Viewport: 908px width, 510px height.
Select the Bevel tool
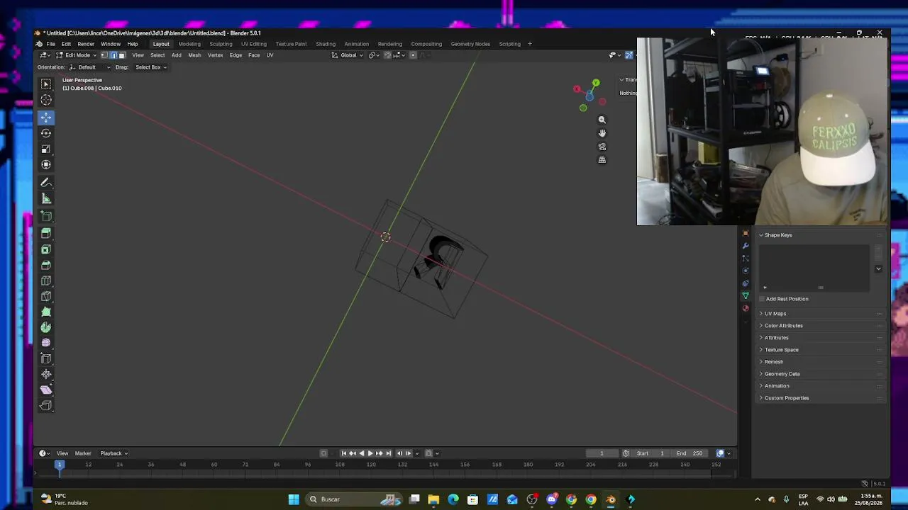pos(46,265)
